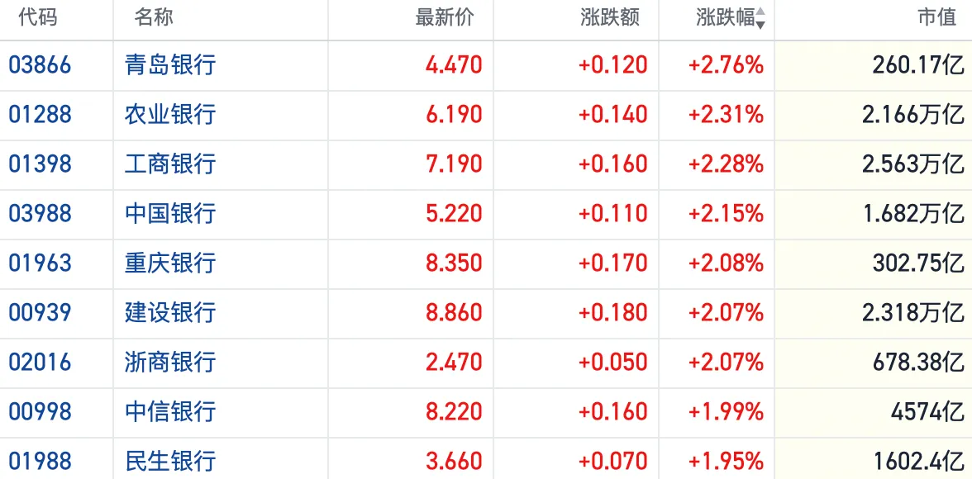Viewport: 972px width, 479px height.
Task: Click 青岛银行's latest price 4.470
Action: pyautogui.click(x=455, y=66)
